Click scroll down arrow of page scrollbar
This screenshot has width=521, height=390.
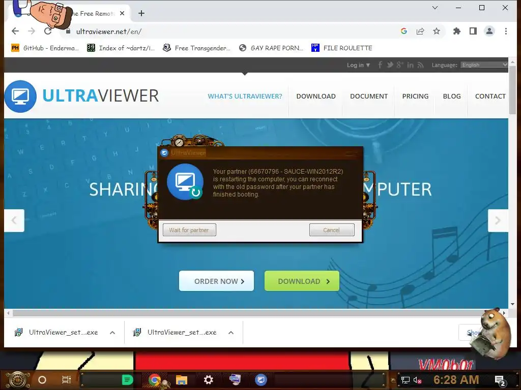[513, 304]
